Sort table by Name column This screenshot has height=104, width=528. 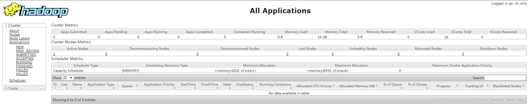coord(77,86)
